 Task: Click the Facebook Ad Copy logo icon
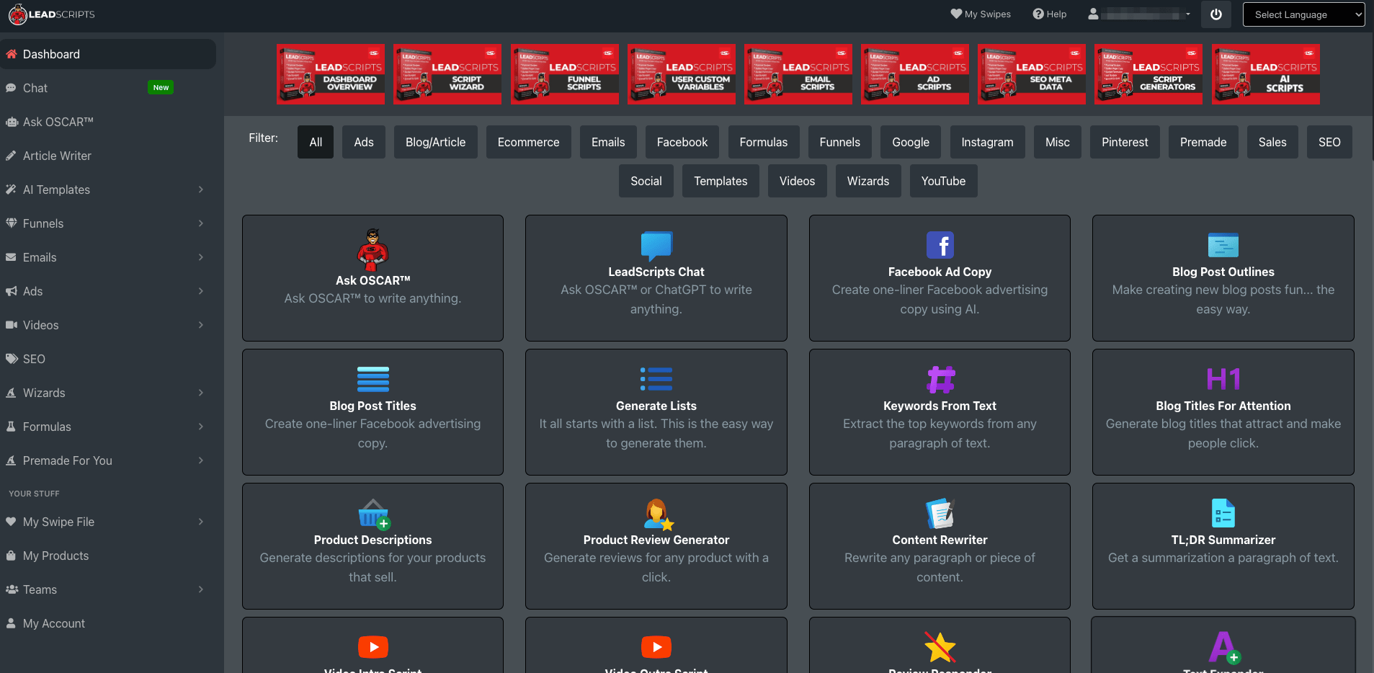940,245
